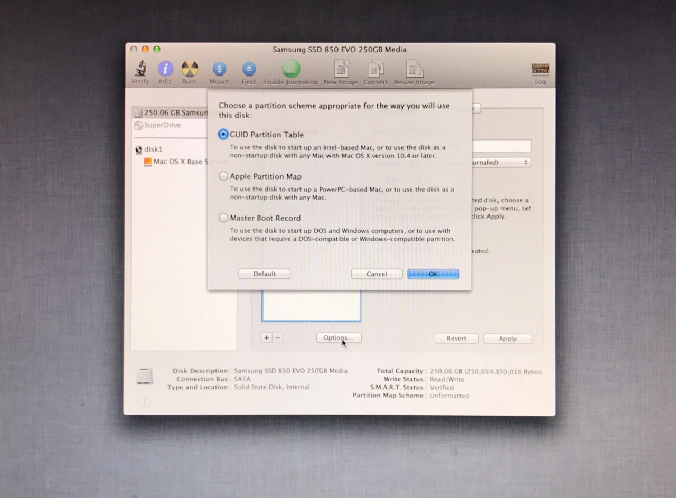This screenshot has width=676, height=498.
Task: Click the Default button in the dialog
Action: [264, 274]
